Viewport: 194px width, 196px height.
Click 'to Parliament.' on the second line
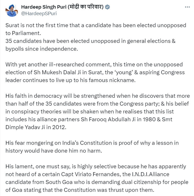(x=23, y=33)
